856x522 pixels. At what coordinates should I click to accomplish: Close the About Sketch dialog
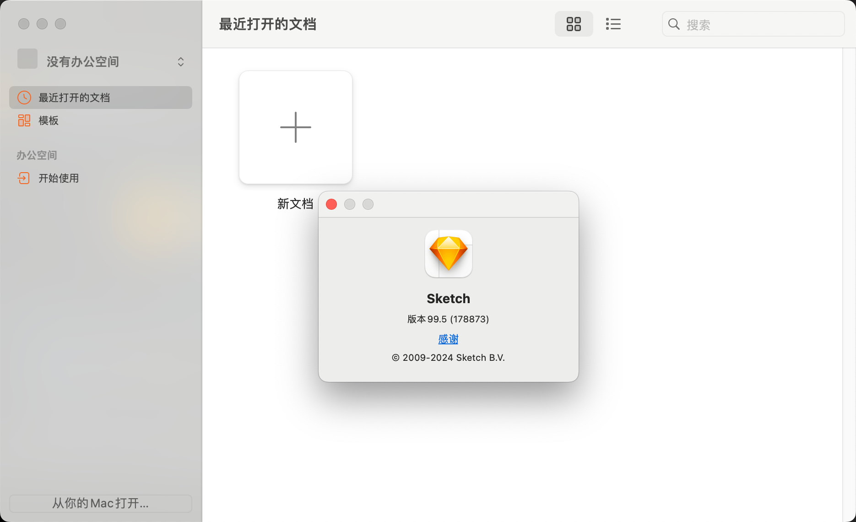(331, 204)
